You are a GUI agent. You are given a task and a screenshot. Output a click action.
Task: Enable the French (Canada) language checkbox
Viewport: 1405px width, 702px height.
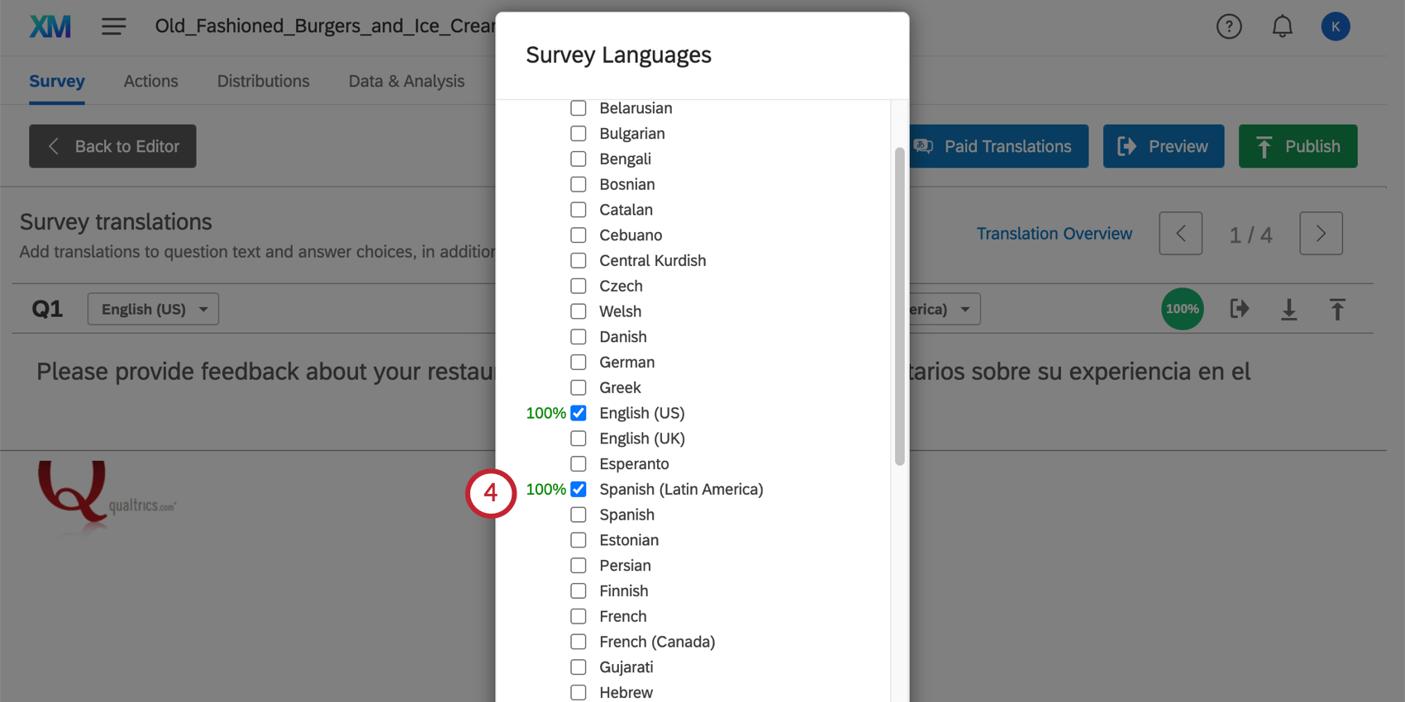[579, 642]
